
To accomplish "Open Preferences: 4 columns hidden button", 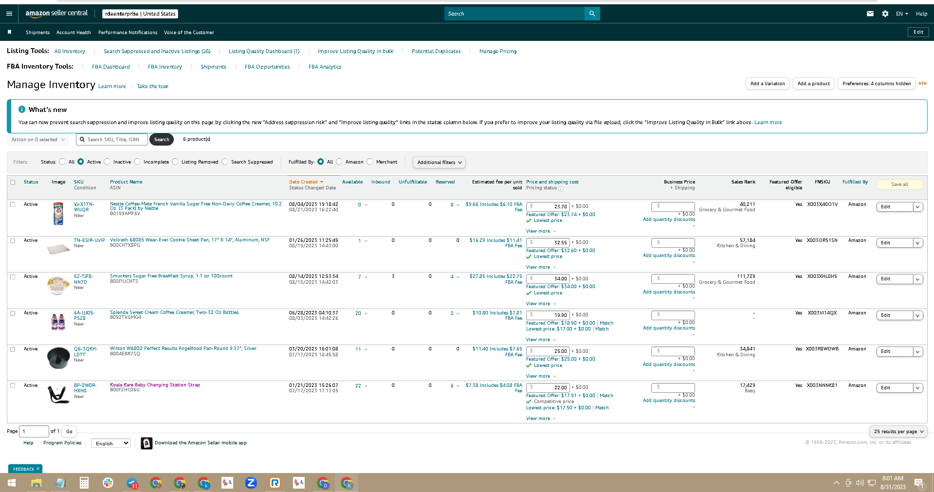I will tap(877, 84).
